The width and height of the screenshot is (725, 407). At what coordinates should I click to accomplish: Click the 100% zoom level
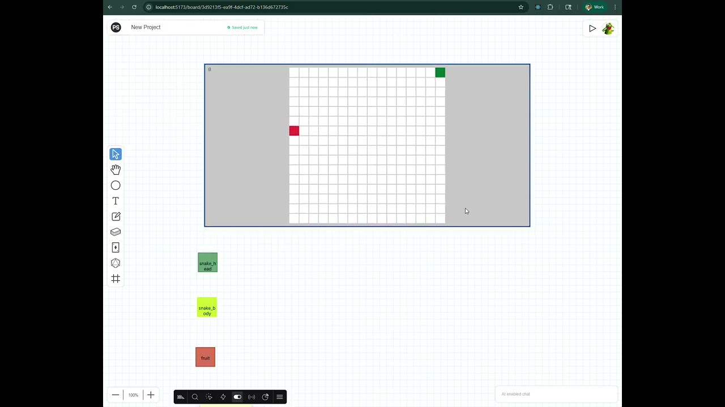click(x=133, y=395)
